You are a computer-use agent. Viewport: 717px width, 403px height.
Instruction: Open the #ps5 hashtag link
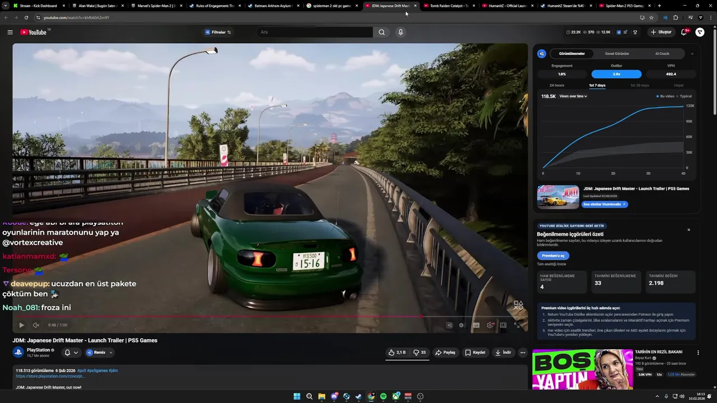click(x=82, y=371)
